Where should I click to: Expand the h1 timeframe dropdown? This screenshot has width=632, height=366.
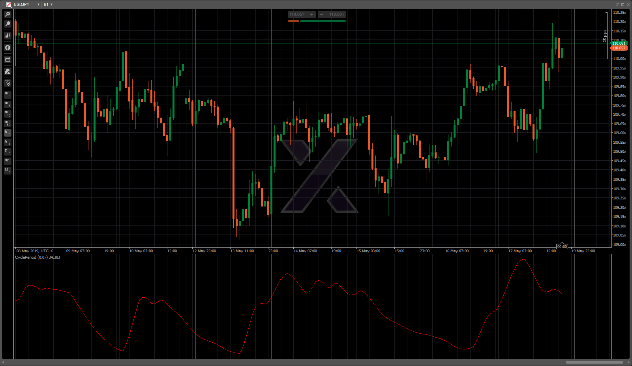pyautogui.click(x=51, y=4)
